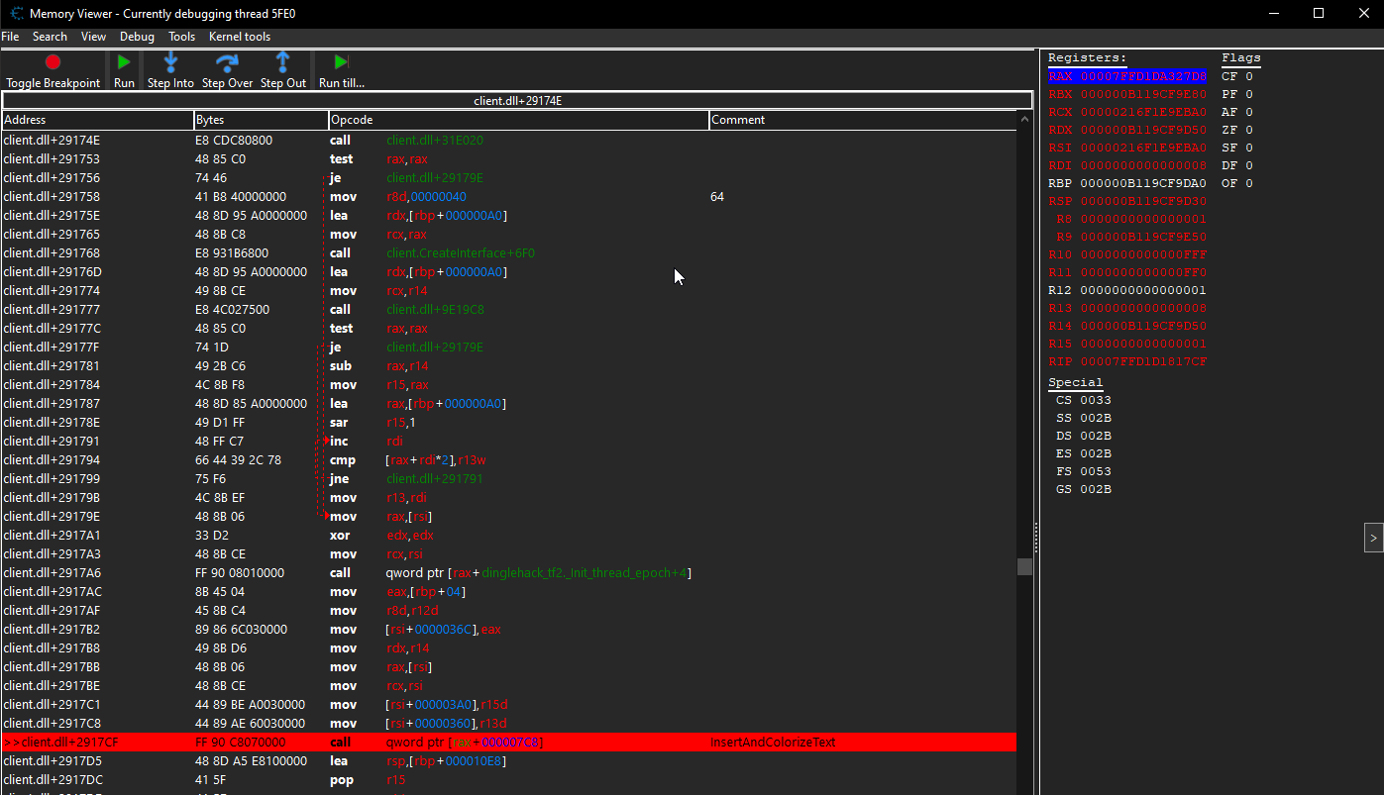Click the disassembler vertical scrollbar thumb
Viewport: 1384px width, 795px height.
(x=1024, y=566)
